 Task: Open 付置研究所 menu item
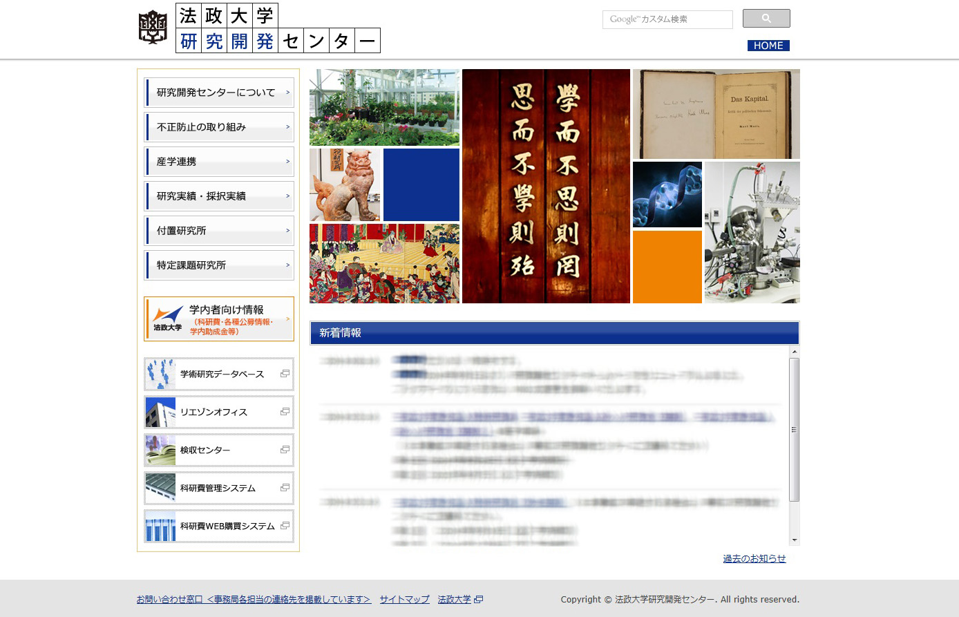219,231
